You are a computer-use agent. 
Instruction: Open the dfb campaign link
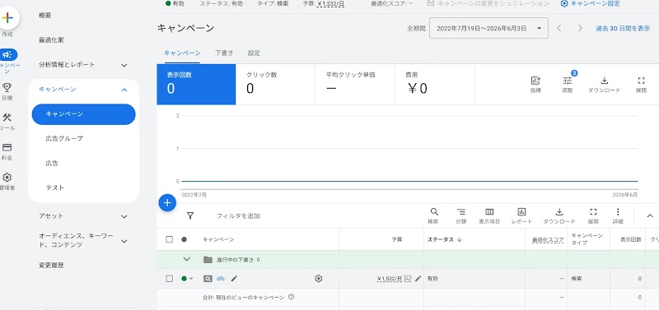221,279
